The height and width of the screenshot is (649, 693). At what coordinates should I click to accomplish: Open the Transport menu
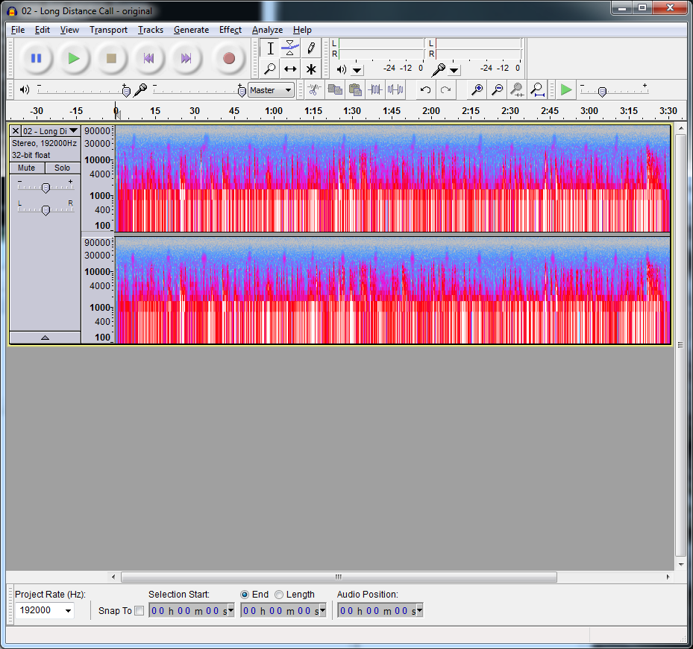108,30
